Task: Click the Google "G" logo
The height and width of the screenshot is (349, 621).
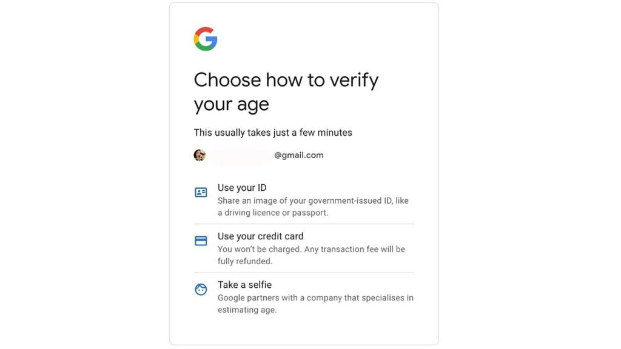Action: tap(206, 39)
